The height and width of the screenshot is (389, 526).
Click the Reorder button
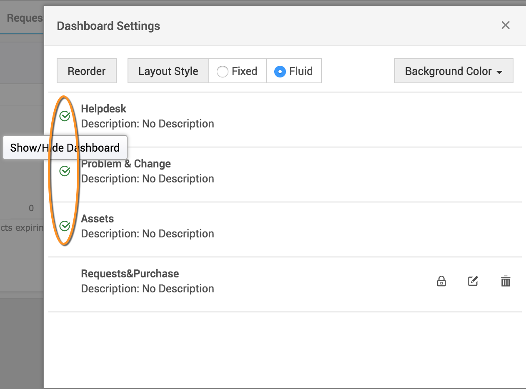[87, 71]
